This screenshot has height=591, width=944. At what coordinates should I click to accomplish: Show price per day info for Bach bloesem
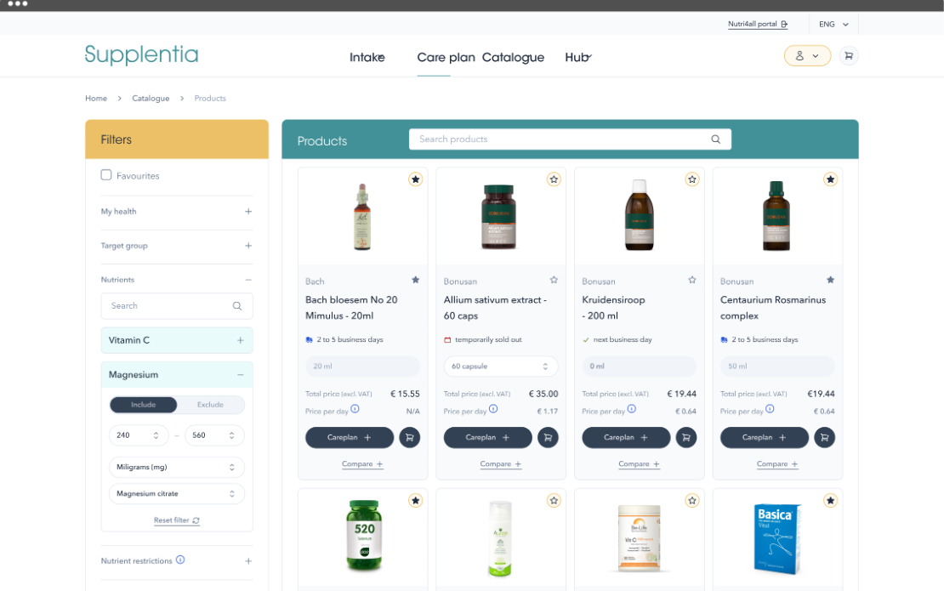[355, 409]
